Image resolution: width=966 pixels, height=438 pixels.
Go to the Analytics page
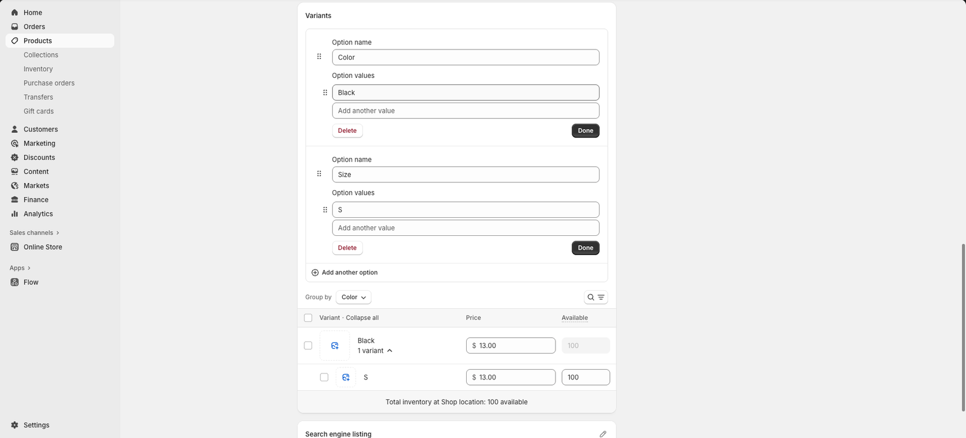tap(38, 214)
